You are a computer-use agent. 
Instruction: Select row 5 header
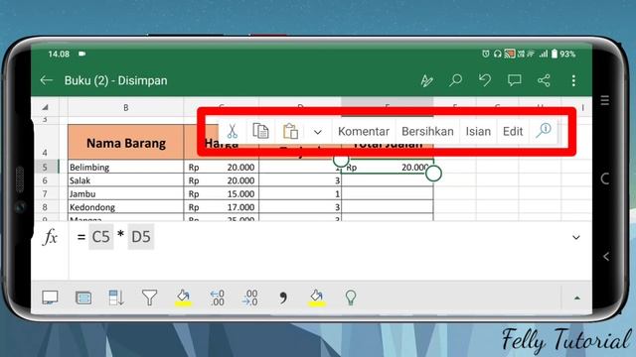click(x=45, y=168)
